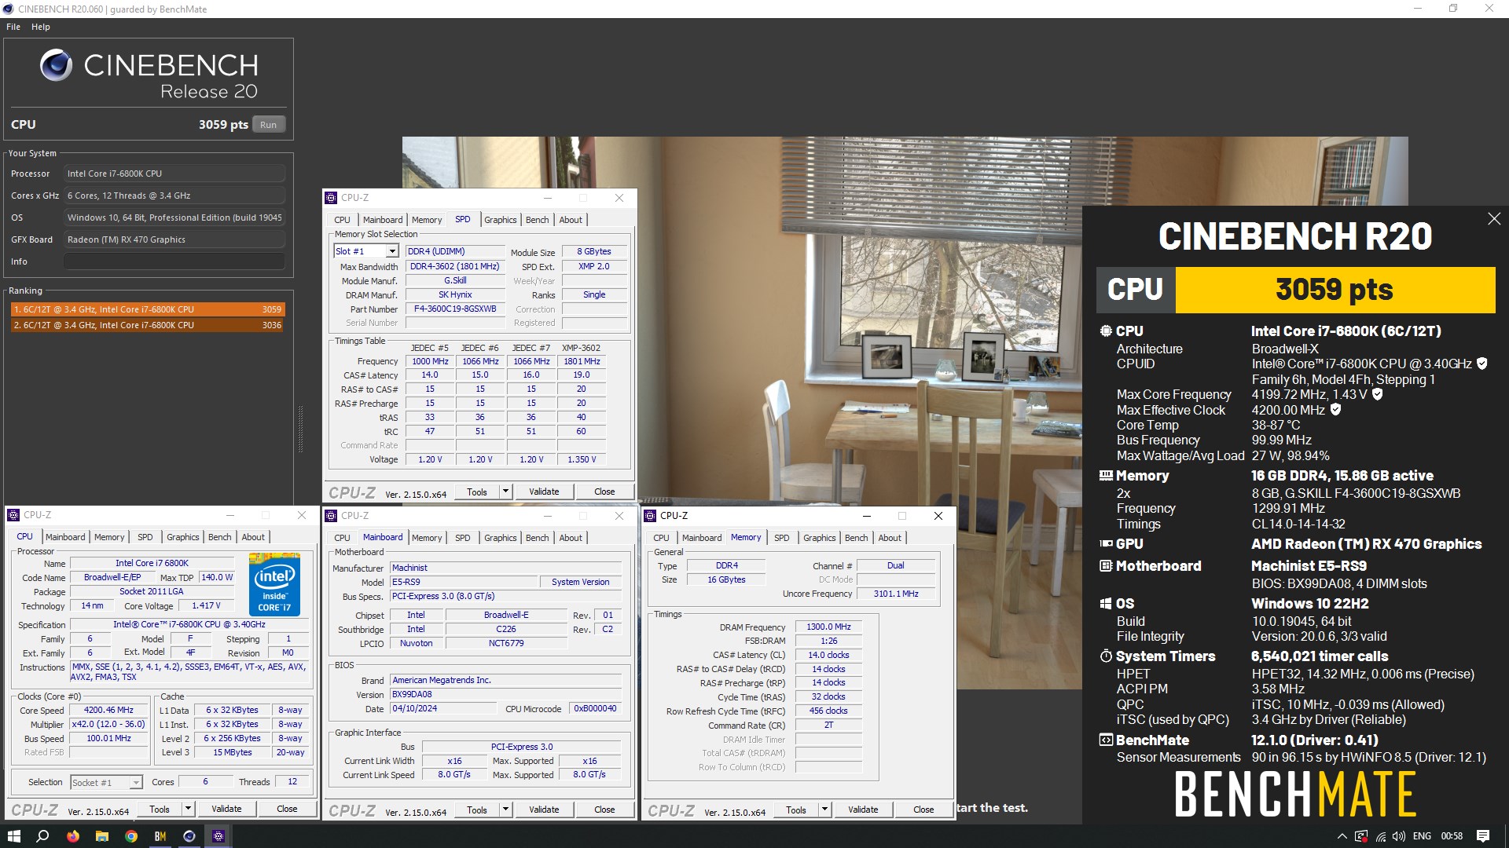Open the Windows Start menu
Image resolution: width=1509 pixels, height=848 pixels.
pyautogui.click(x=13, y=836)
